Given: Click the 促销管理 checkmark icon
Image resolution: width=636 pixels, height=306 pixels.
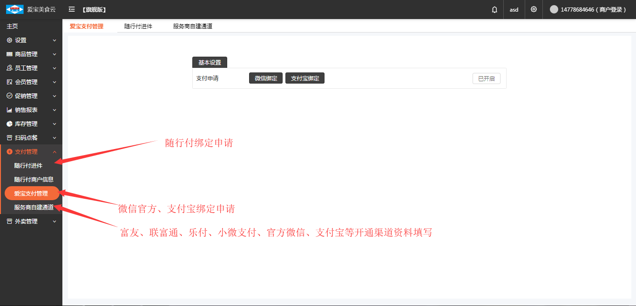Looking at the screenshot, I should point(9,96).
